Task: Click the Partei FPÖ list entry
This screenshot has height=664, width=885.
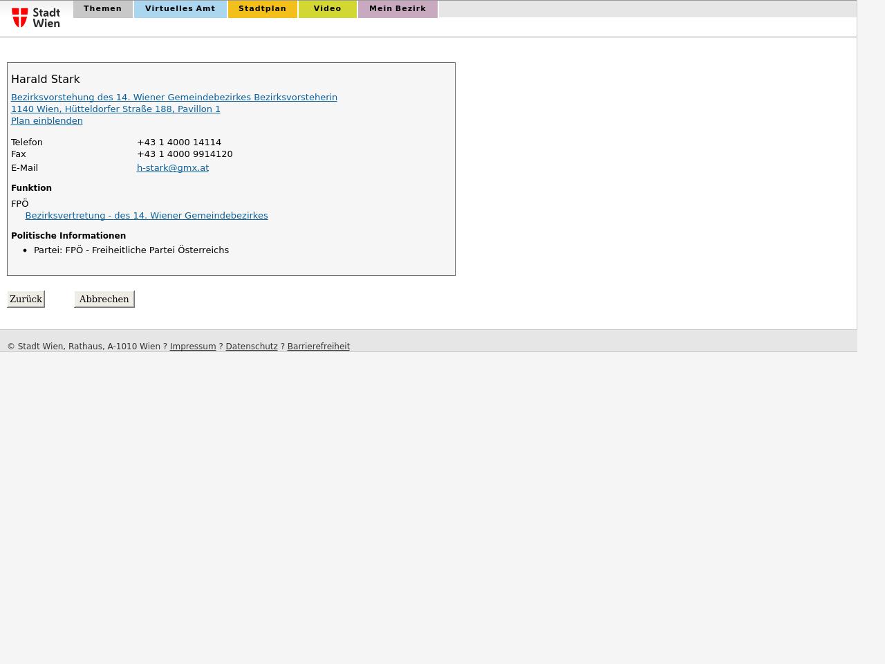Action: click(131, 250)
